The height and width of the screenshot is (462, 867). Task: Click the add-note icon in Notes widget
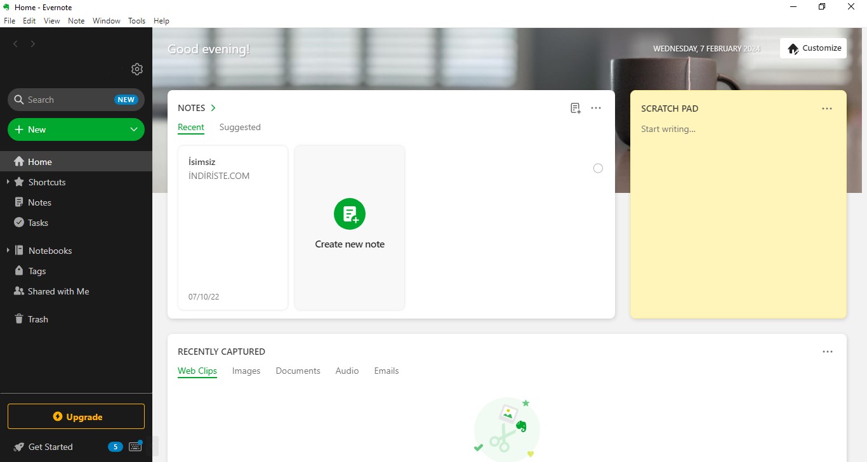click(576, 109)
